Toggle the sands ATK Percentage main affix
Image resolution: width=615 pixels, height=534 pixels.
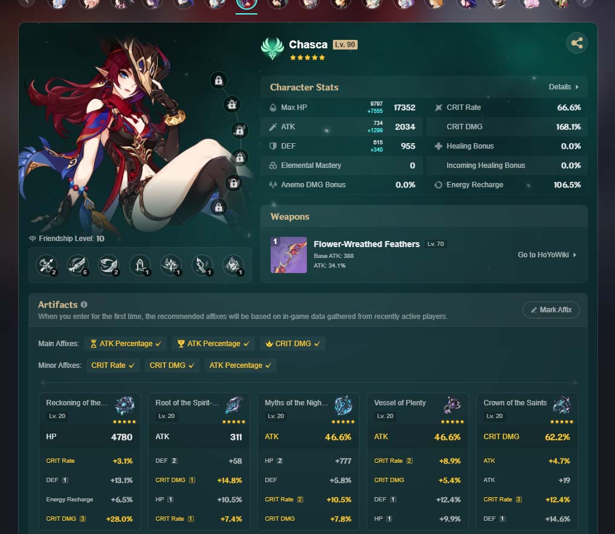(x=126, y=344)
